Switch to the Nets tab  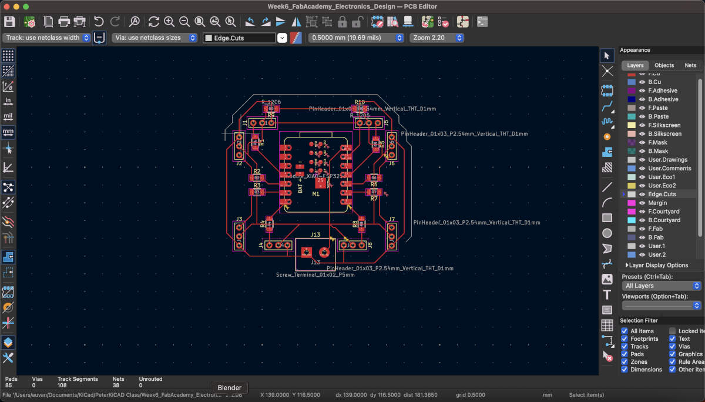pos(690,65)
